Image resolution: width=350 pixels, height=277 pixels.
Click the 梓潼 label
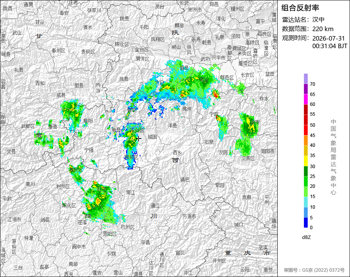point(29,238)
